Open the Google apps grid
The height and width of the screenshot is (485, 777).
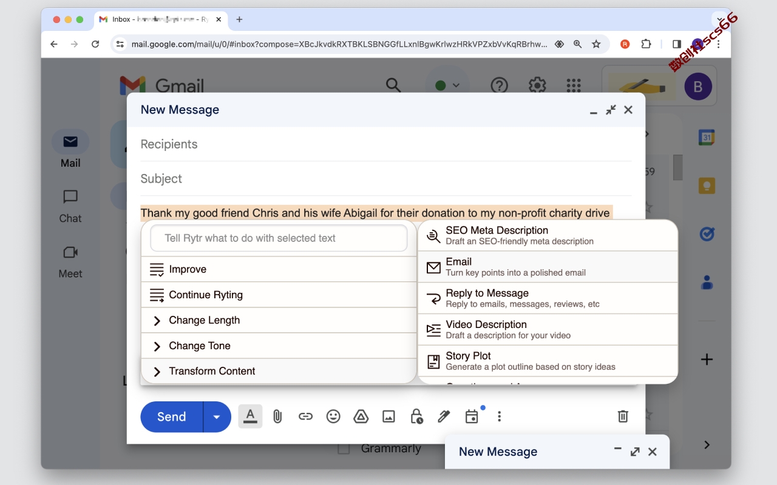coord(574,85)
